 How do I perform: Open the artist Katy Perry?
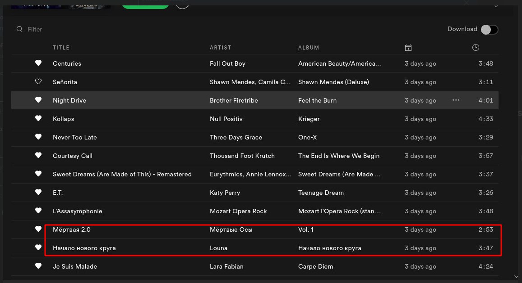[x=225, y=193]
